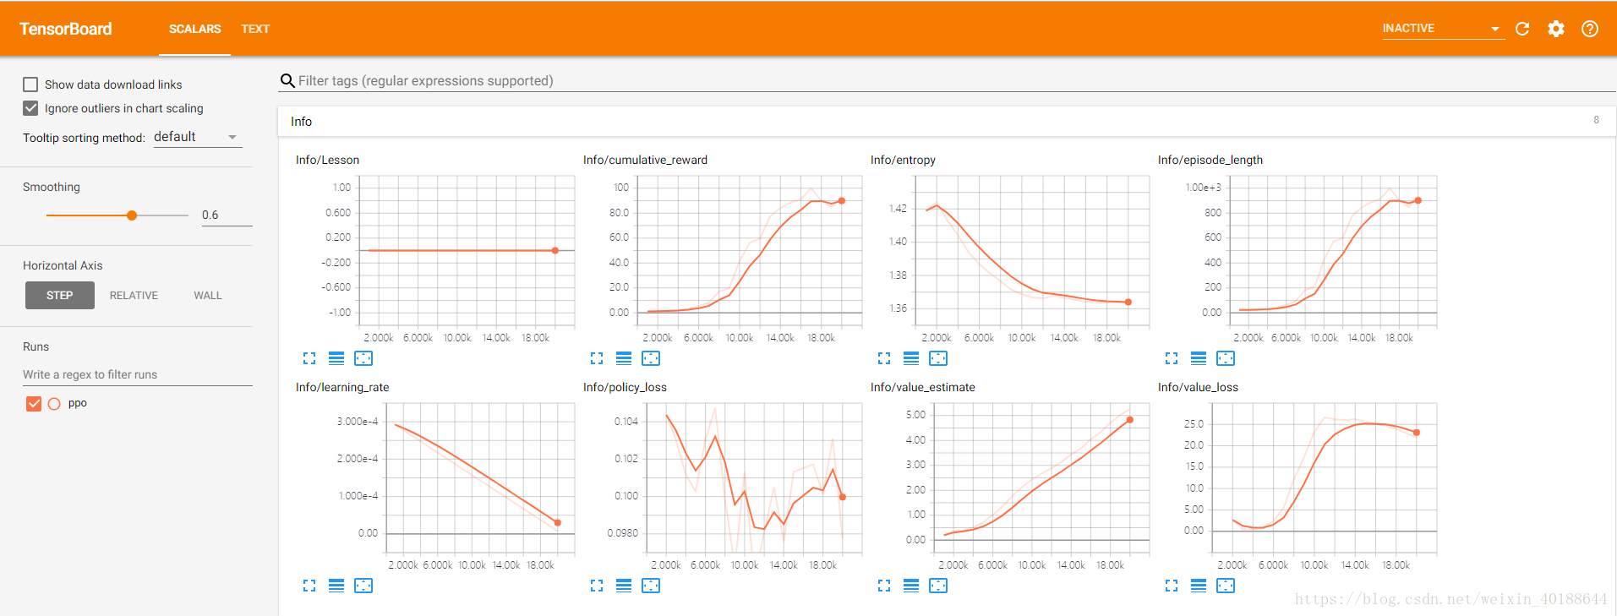The image size is (1617, 616).
Task: Enable Show data download links checkbox
Action: (30, 84)
